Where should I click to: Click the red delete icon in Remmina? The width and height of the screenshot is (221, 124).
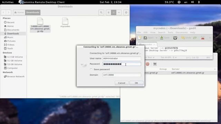pyautogui.click(x=147, y=64)
